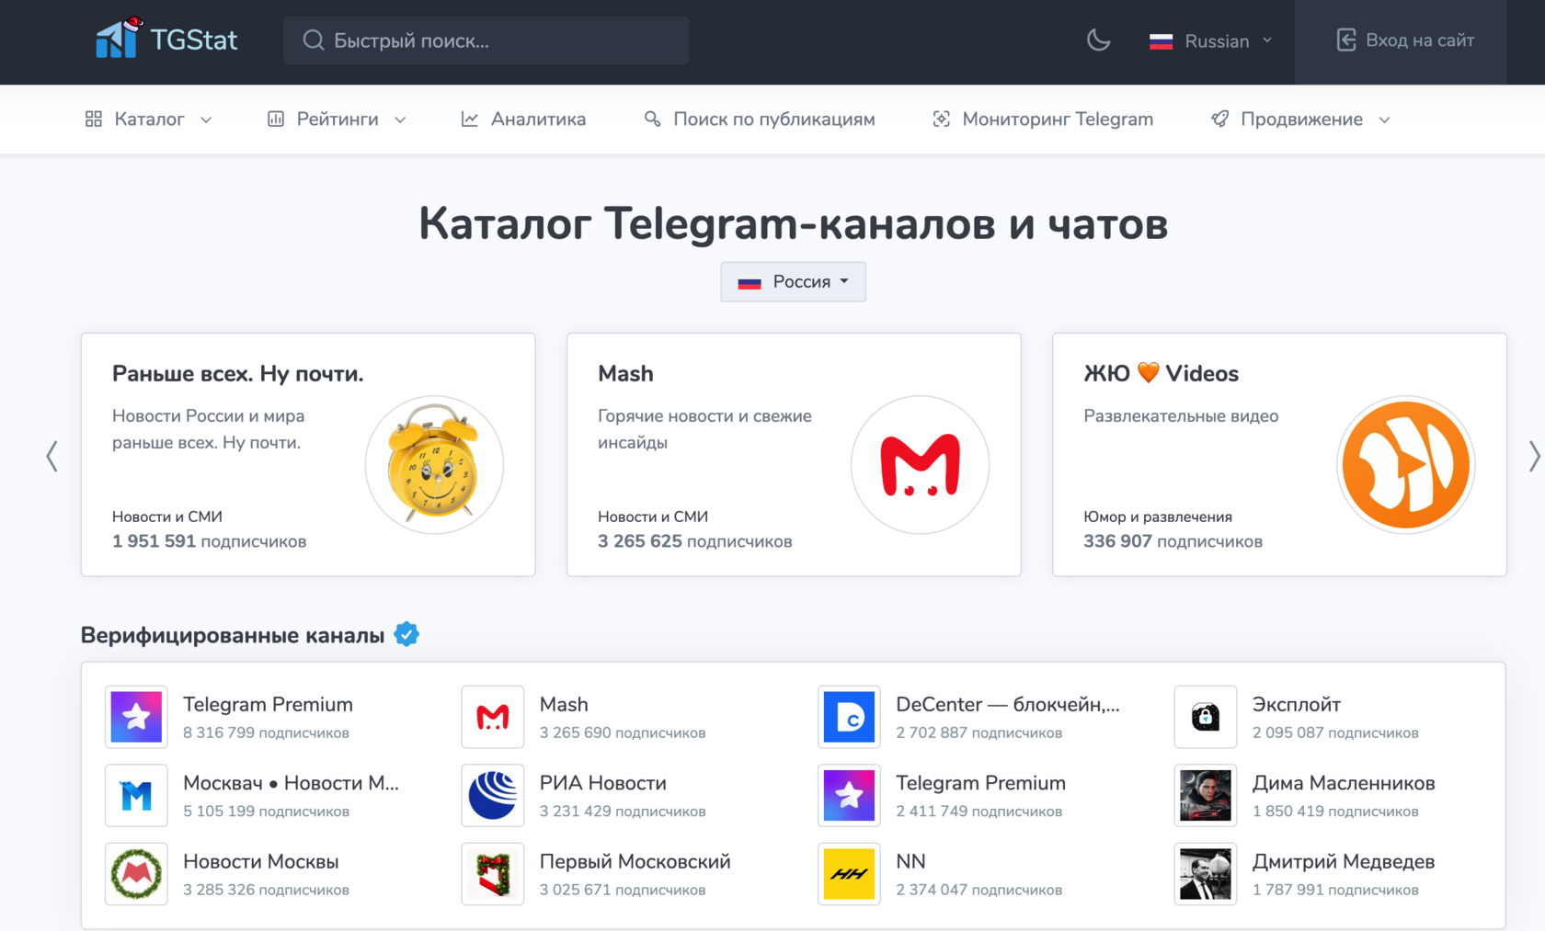Open the Рейтинги menu
Image resolution: width=1545 pixels, height=931 pixels.
[x=338, y=119]
